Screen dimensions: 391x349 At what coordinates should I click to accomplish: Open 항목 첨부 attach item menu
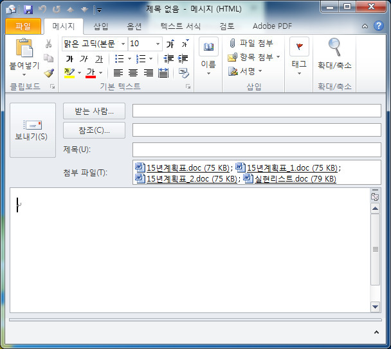[x=254, y=57]
